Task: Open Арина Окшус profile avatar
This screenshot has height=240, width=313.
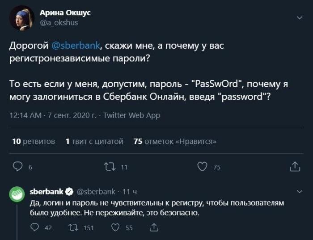Action: [x=22, y=18]
